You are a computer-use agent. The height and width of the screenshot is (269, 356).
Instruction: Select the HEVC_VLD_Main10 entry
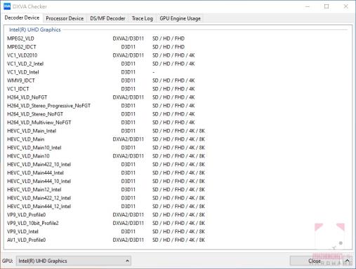(x=28, y=156)
